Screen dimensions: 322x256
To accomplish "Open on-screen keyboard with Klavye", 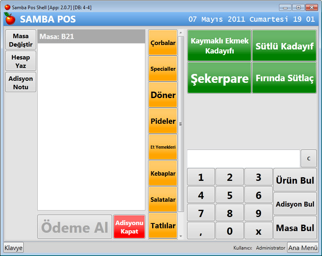I will (14, 248).
